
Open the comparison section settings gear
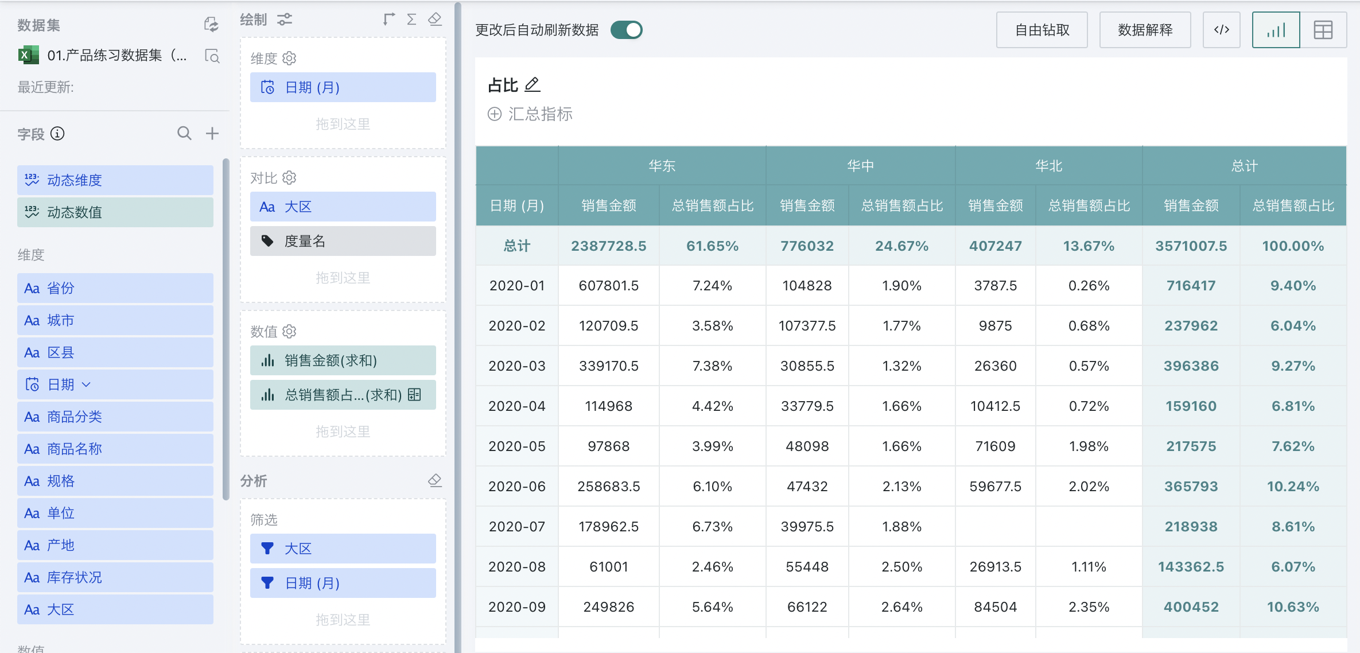click(289, 178)
